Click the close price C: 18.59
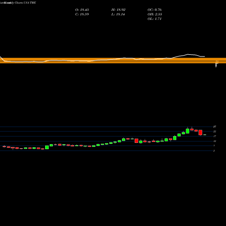The image size is (226, 226). [x=82, y=14]
